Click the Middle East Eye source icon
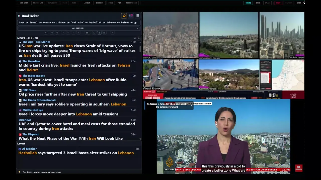 (x=20, y=110)
